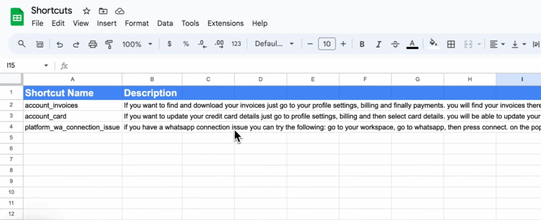Click the search menus magnifier icon

[x=22, y=44]
